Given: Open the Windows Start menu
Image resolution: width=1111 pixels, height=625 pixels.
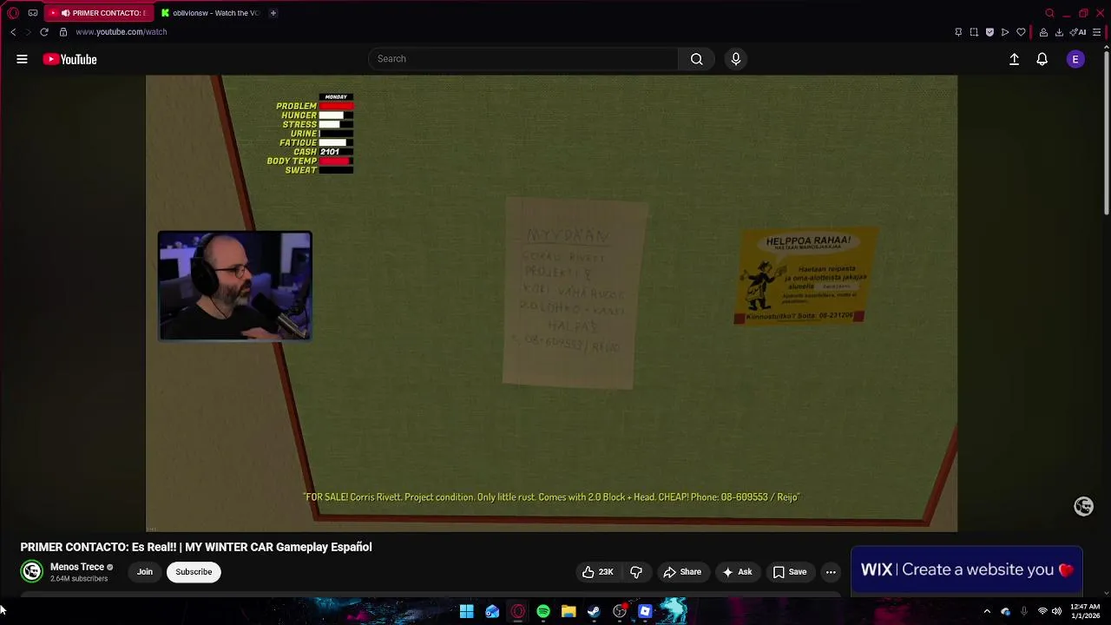Looking at the screenshot, I should (467, 611).
